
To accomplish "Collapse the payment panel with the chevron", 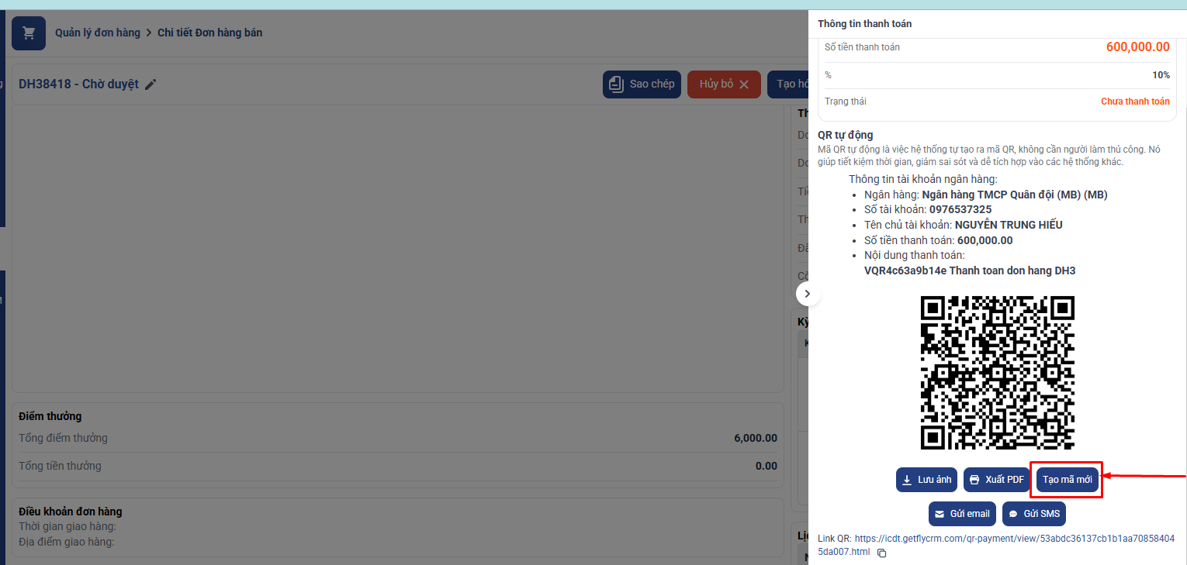I will tap(808, 294).
